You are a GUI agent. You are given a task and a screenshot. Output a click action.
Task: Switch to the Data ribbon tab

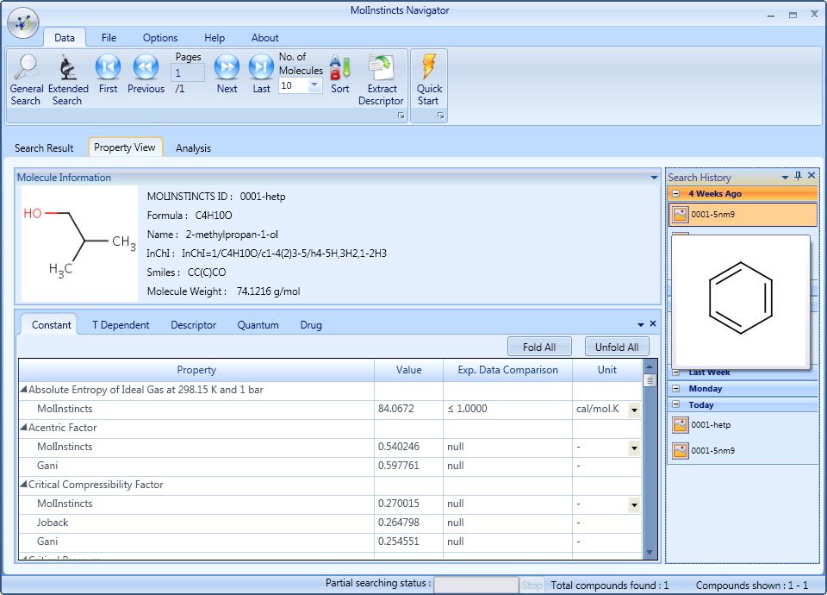tap(65, 37)
